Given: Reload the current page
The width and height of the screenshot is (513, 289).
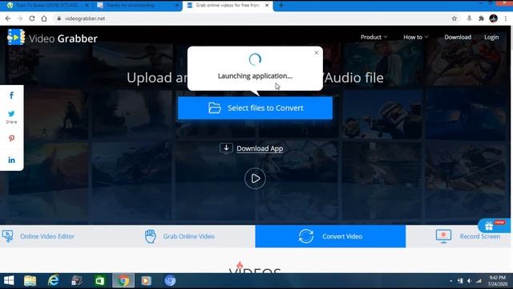Looking at the screenshot, I should tap(32, 18).
